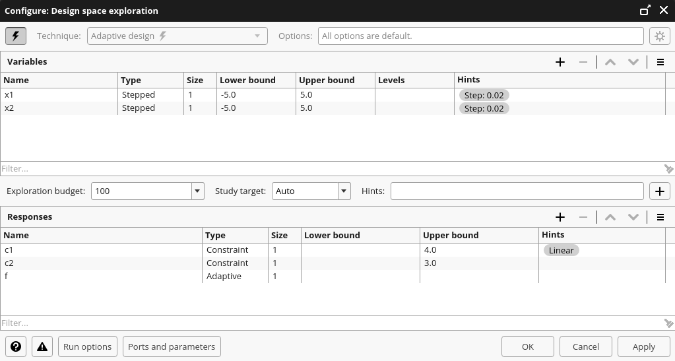Screen dimensions: 675x361
Task: Click the Stepped type cell for x1
Action: click(x=150, y=95)
